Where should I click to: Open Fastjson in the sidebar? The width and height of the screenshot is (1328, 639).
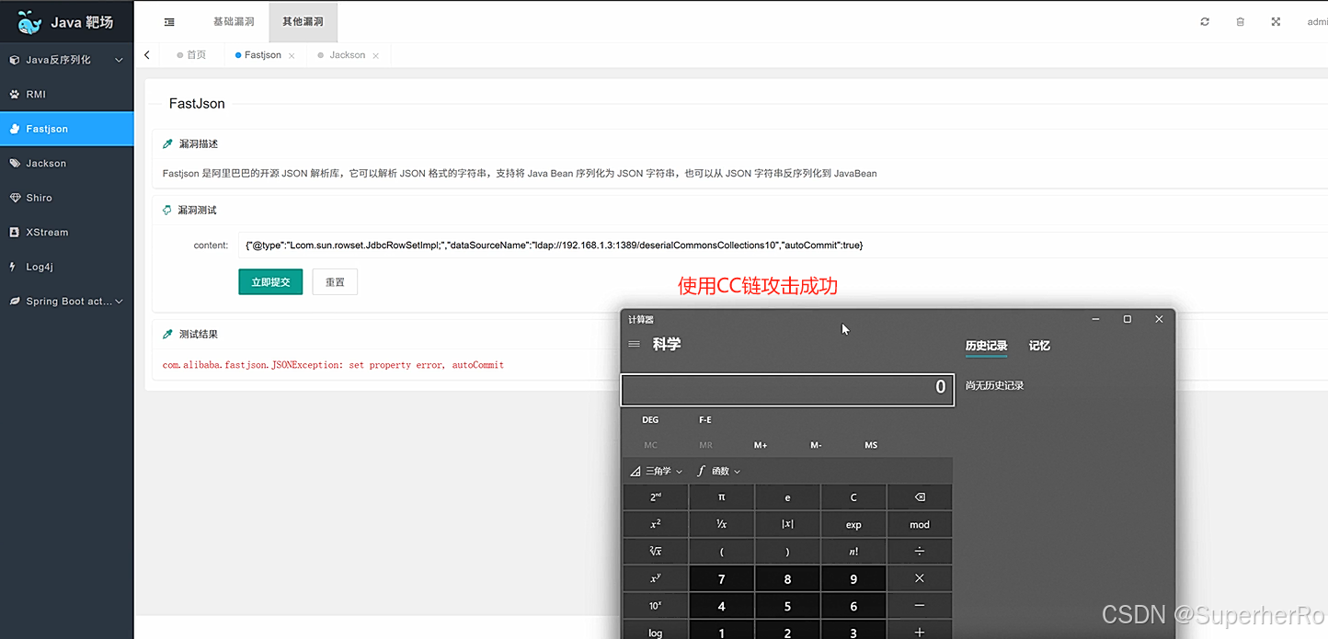pyautogui.click(x=66, y=129)
